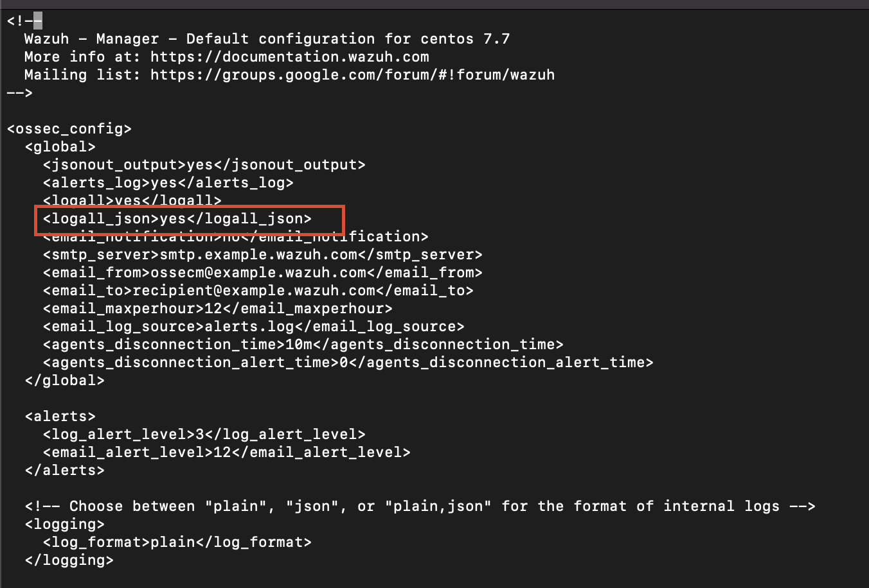This screenshot has height=588, width=869.
Task: Click the documentation.wazuh.com URL
Action: (289, 56)
